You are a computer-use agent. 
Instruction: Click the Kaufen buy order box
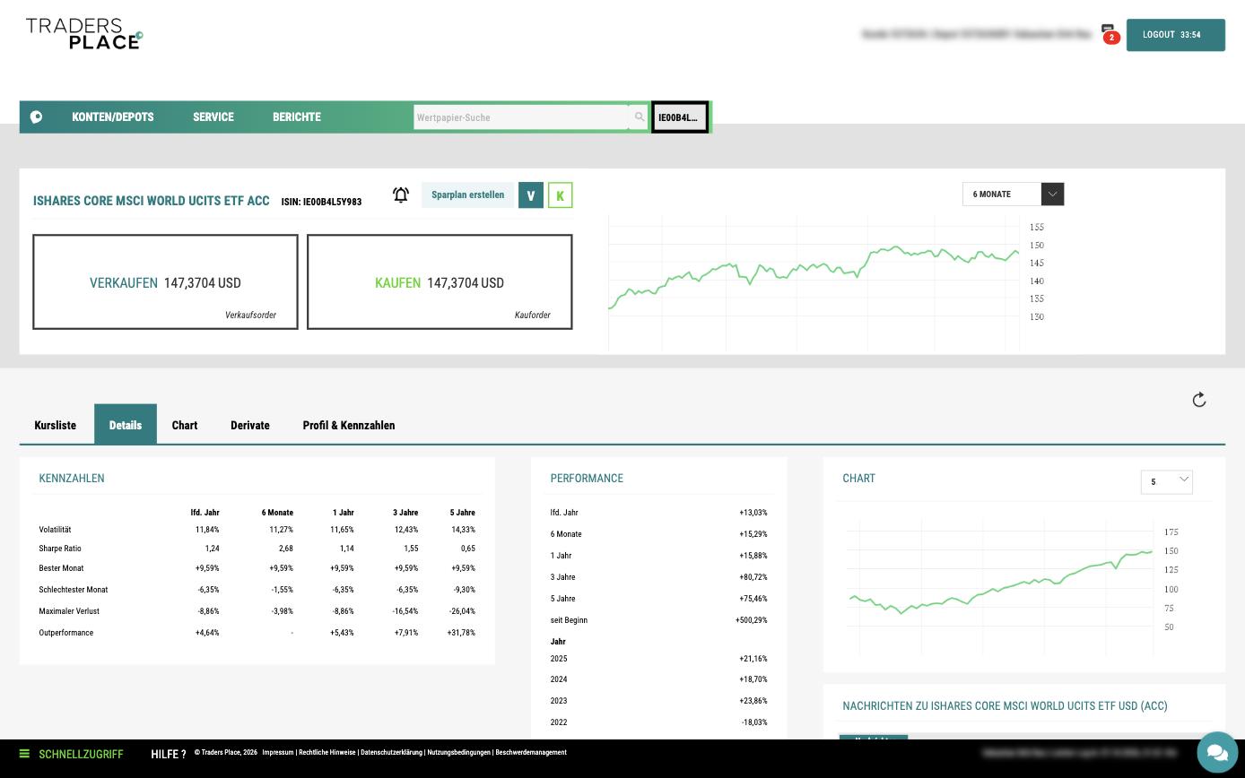(440, 282)
